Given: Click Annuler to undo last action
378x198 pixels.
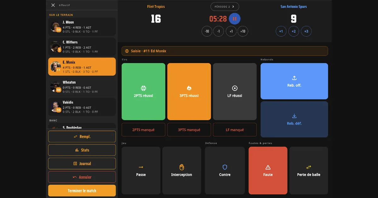Looking at the screenshot, I should tap(82, 177).
